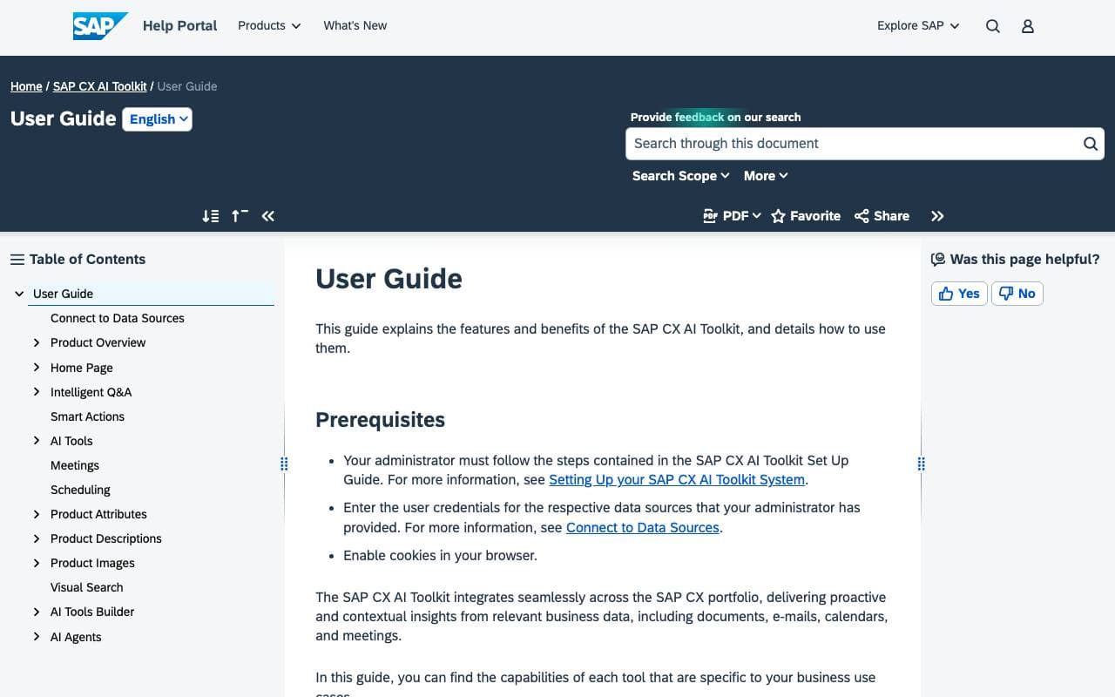Expand the Product Descriptions node
The height and width of the screenshot is (697, 1115).
37,538
